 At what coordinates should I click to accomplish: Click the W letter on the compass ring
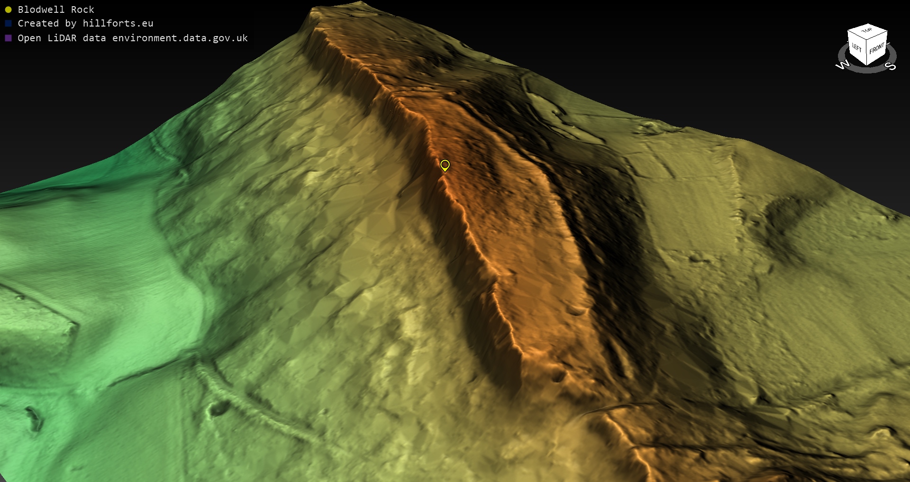point(842,65)
